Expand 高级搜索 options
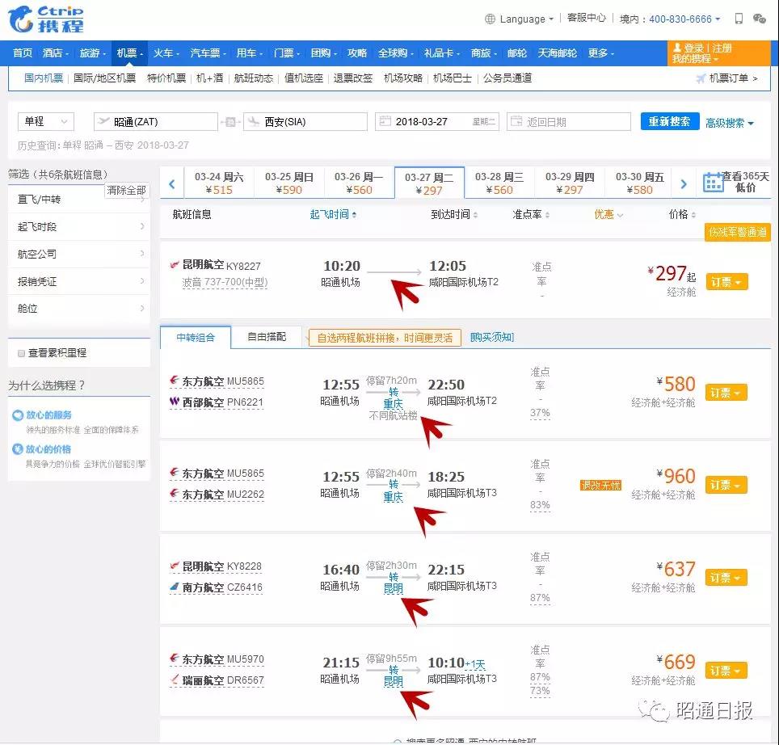This screenshot has height=745, width=779. (730, 123)
